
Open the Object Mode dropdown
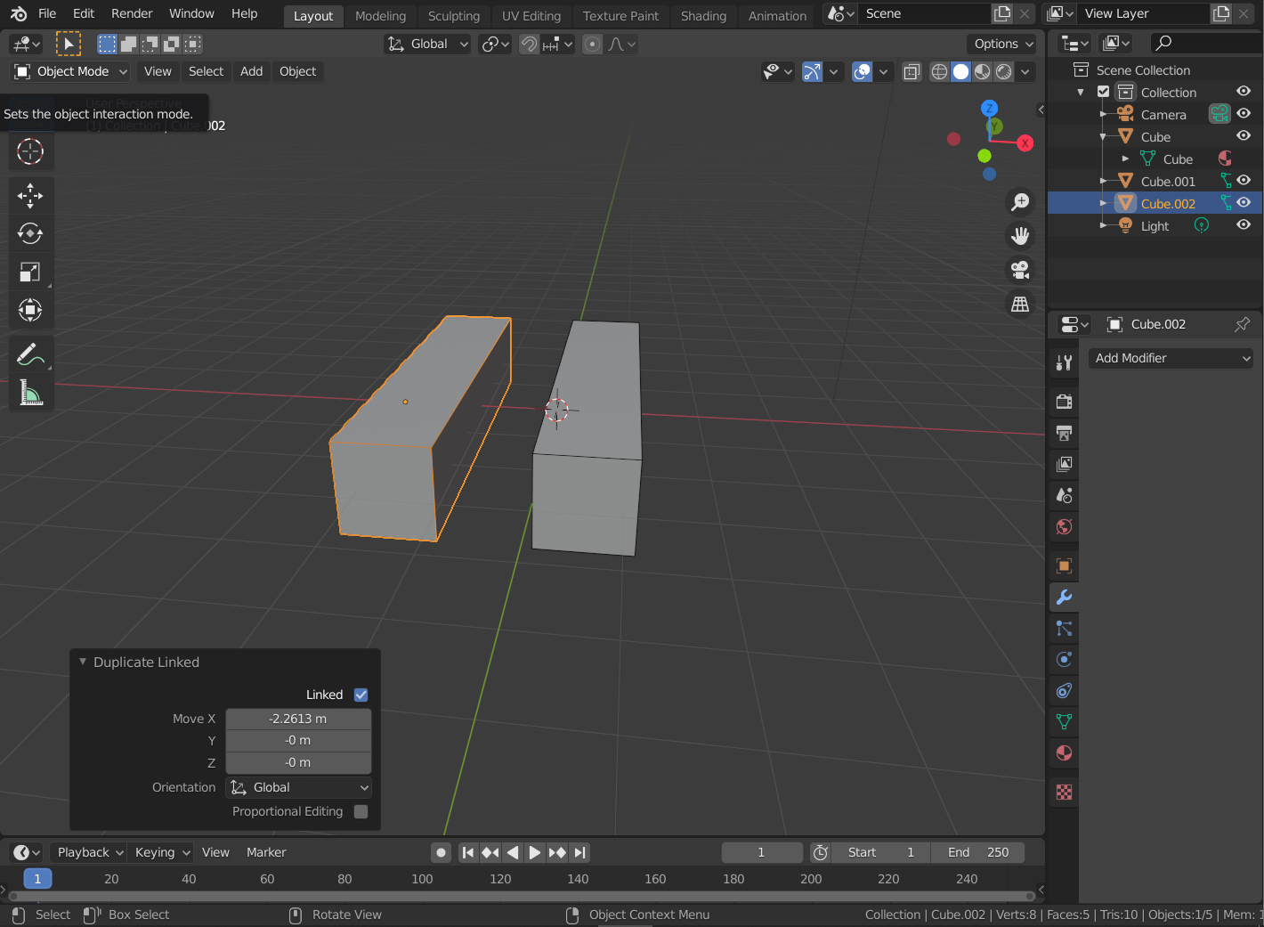(x=71, y=71)
